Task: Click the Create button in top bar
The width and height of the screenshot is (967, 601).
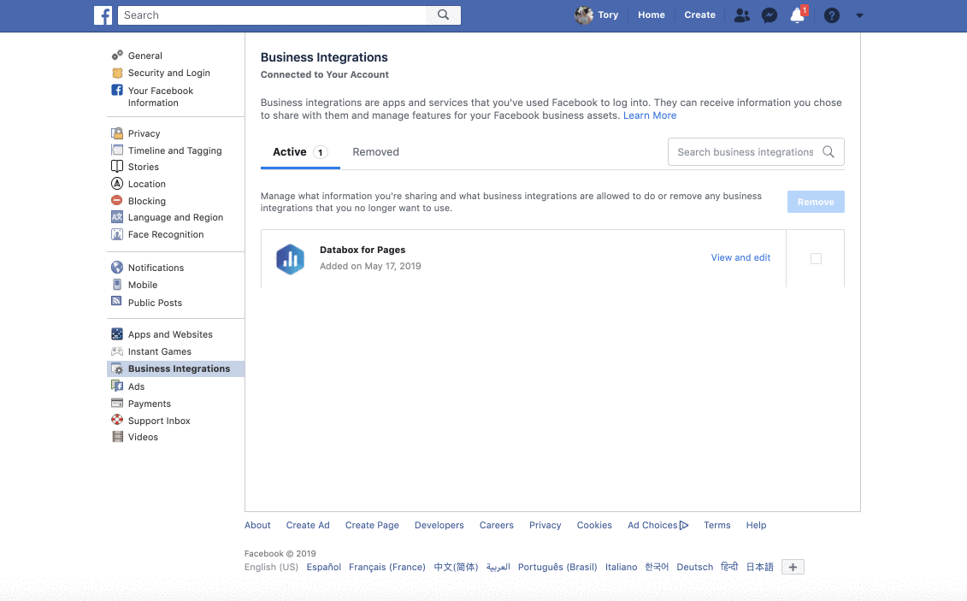Action: [700, 15]
